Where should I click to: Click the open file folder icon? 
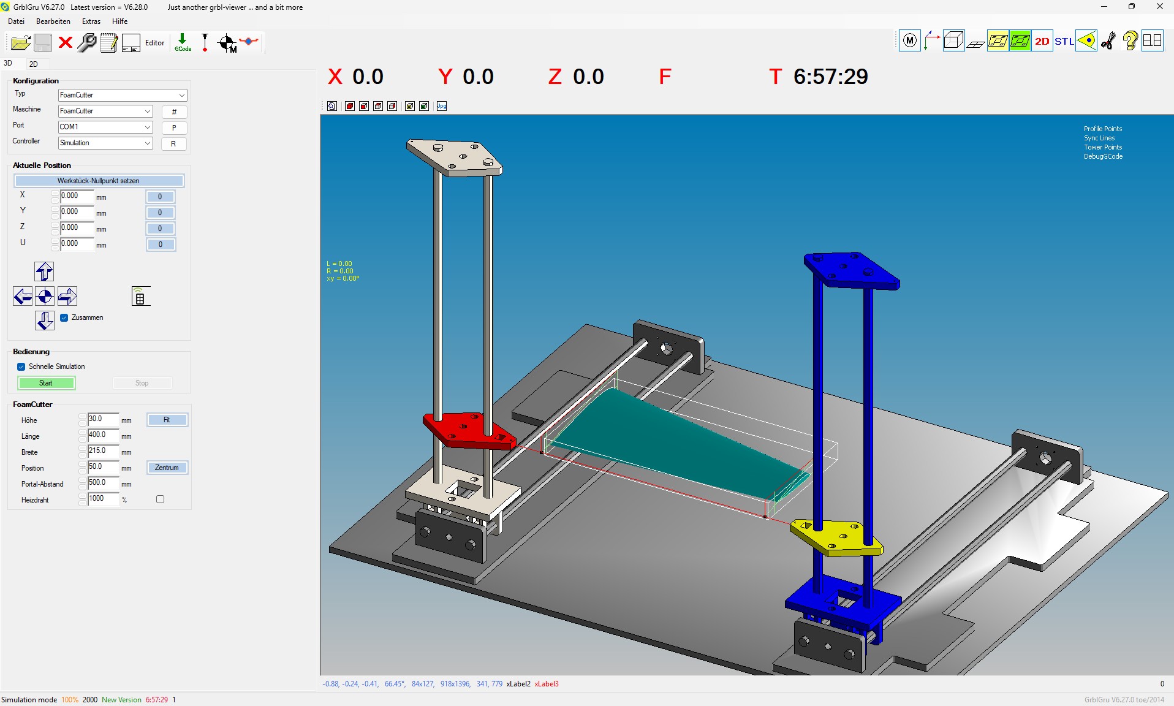[20, 43]
